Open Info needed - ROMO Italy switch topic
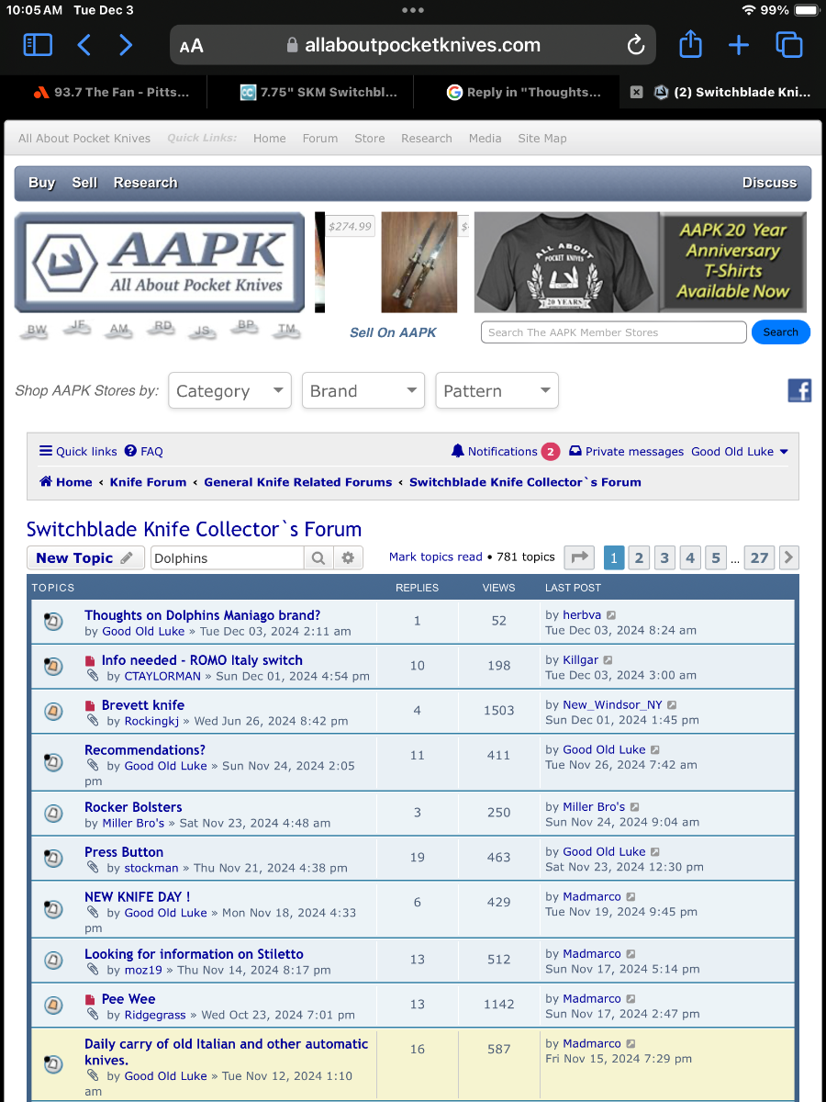This screenshot has height=1102, width=826. click(202, 660)
